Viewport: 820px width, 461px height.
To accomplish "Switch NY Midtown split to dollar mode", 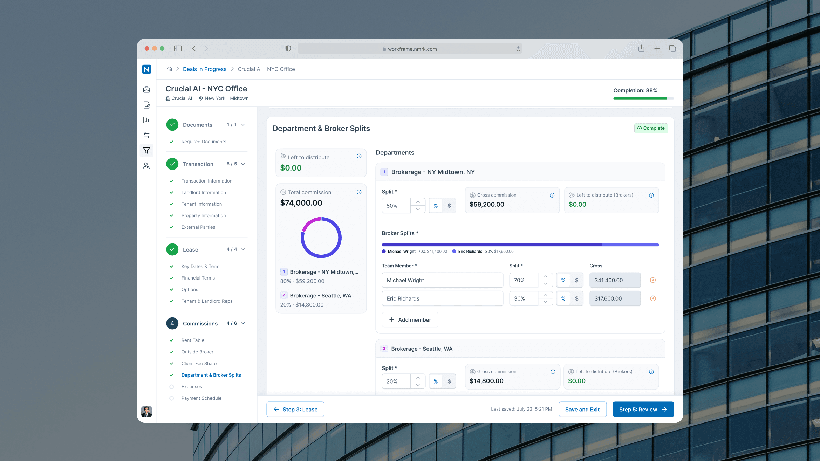I will [449, 206].
